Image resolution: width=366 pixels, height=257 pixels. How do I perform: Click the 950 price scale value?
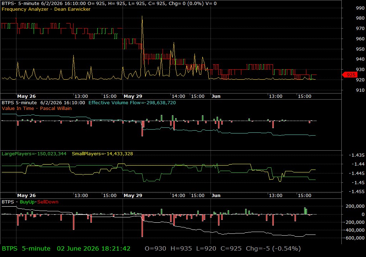(360, 49)
